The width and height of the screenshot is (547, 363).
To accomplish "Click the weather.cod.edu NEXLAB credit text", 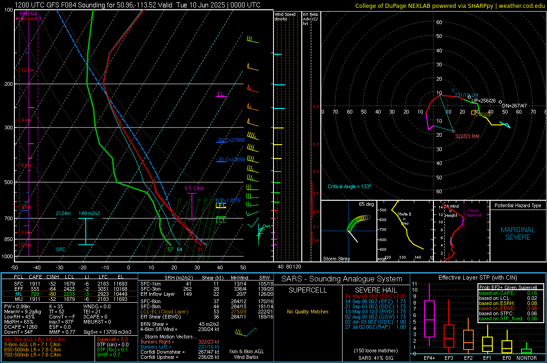I will [450, 6].
